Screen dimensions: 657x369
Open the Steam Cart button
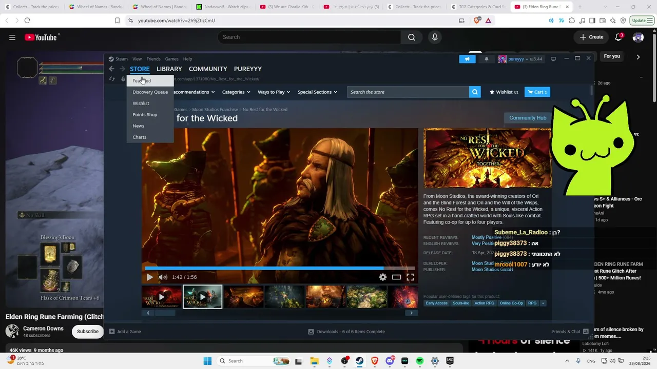click(537, 92)
